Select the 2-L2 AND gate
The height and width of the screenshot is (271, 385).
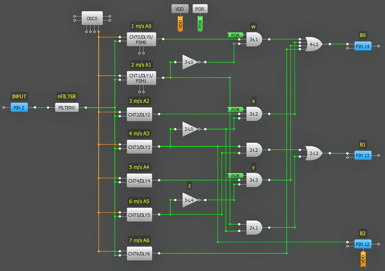click(x=254, y=149)
